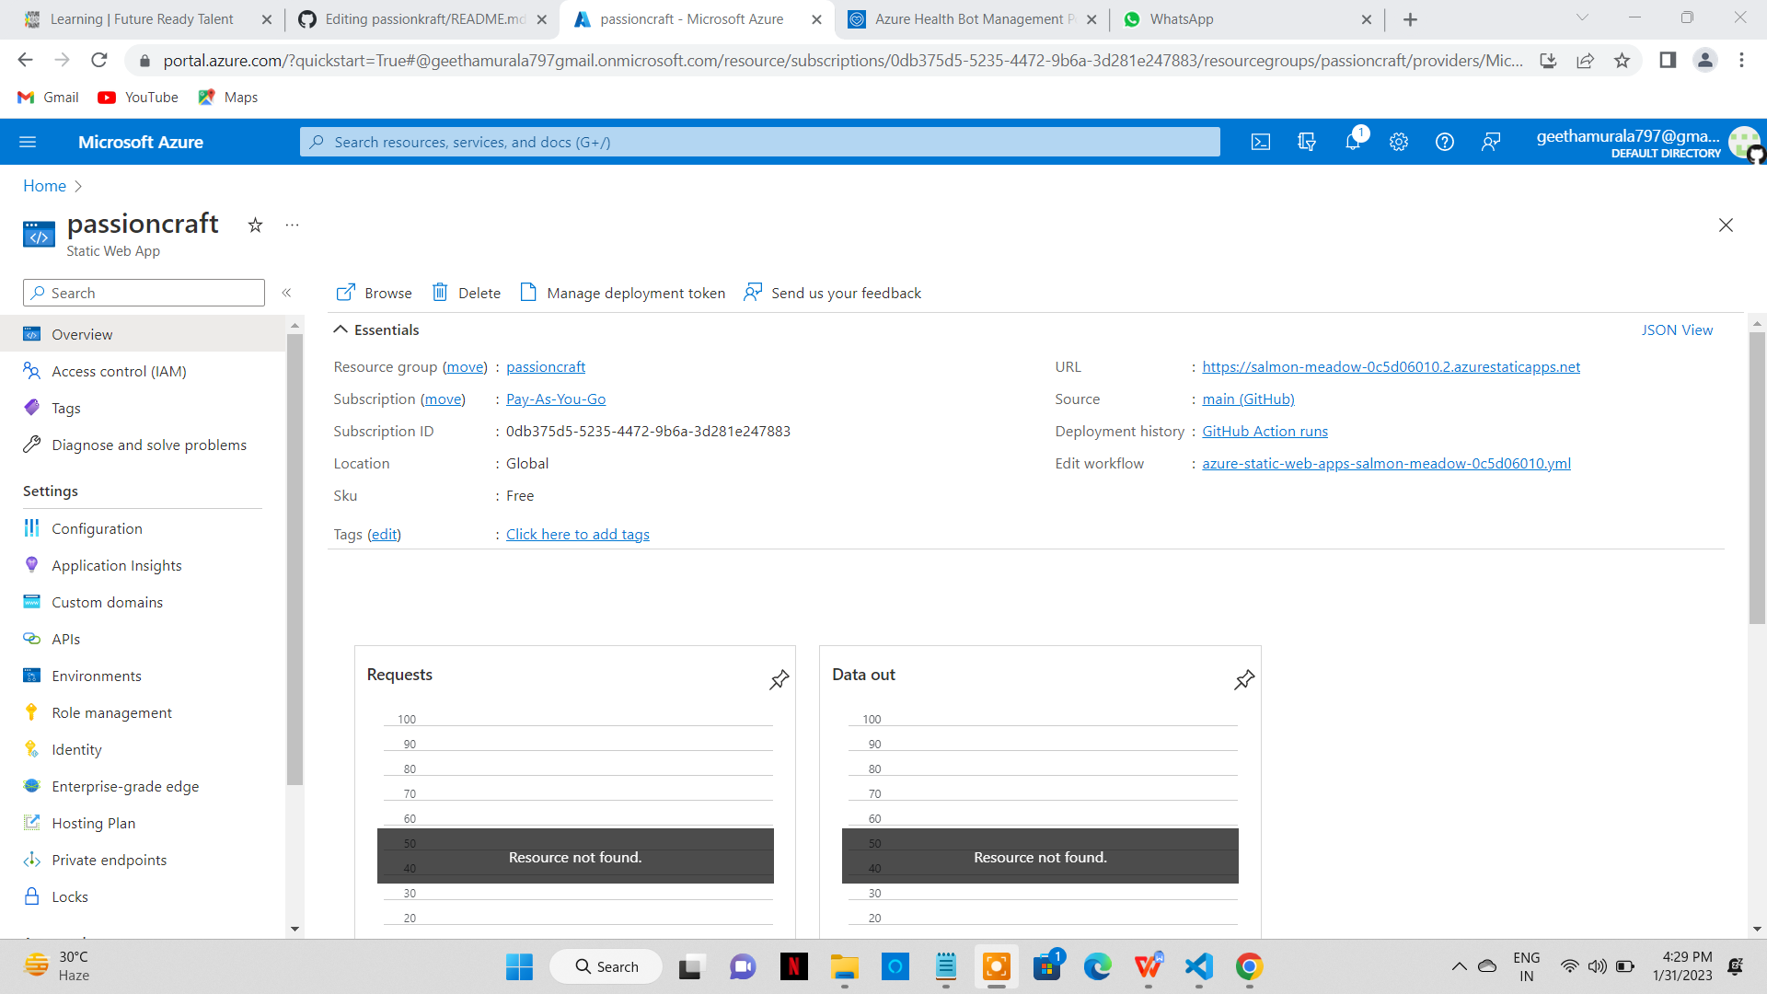
Task: Open Cloud Shell from the top bar
Action: coord(1261,142)
